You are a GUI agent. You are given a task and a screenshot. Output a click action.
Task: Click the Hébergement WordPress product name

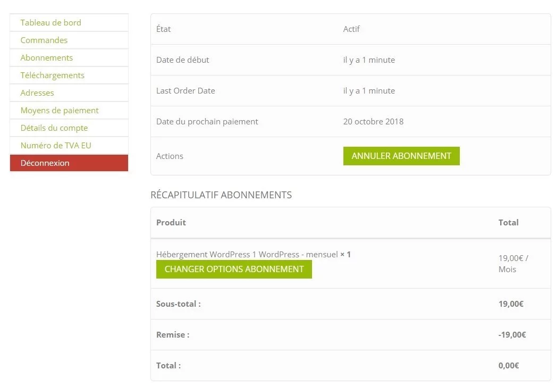pyautogui.click(x=247, y=254)
